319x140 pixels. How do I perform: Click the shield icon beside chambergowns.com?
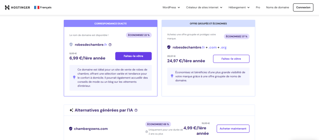71,128
